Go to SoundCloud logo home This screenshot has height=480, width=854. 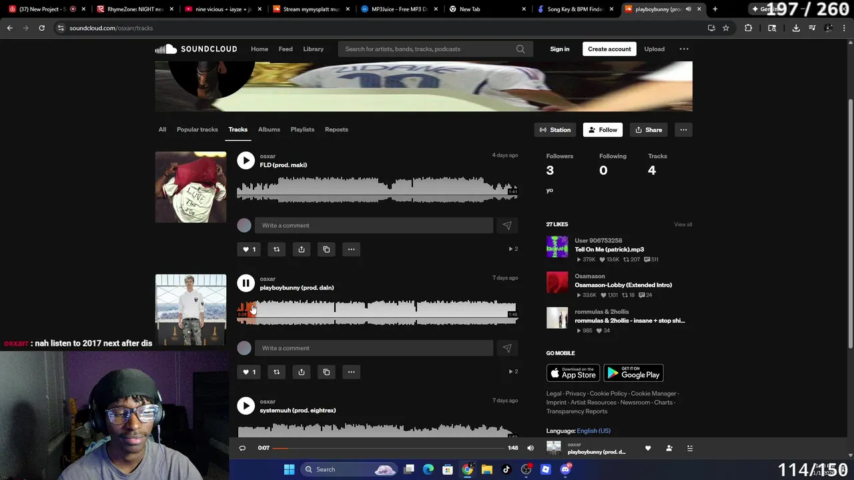click(x=195, y=49)
